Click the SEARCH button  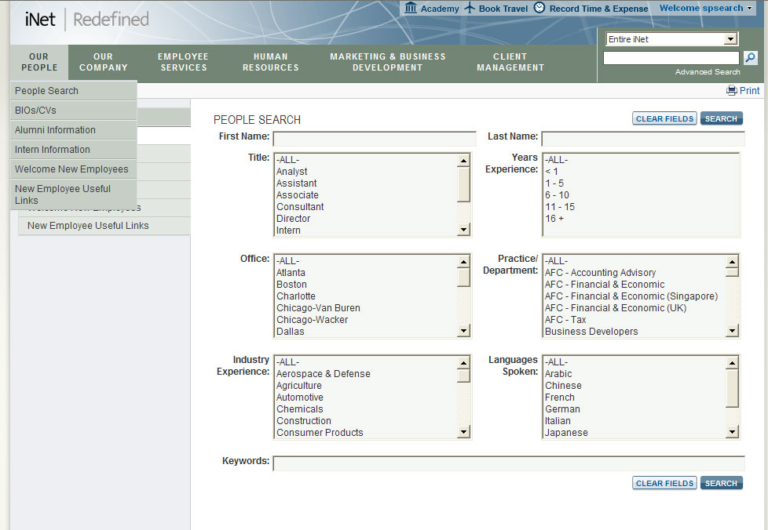tap(721, 118)
